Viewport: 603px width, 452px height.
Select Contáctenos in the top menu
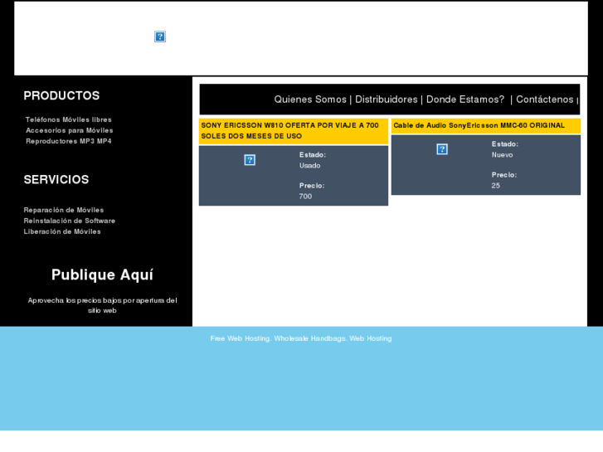click(x=545, y=100)
